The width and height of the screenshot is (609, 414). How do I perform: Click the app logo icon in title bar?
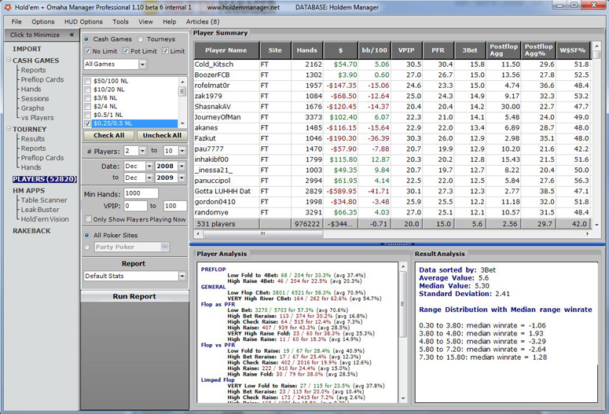pyautogui.click(x=8, y=7)
